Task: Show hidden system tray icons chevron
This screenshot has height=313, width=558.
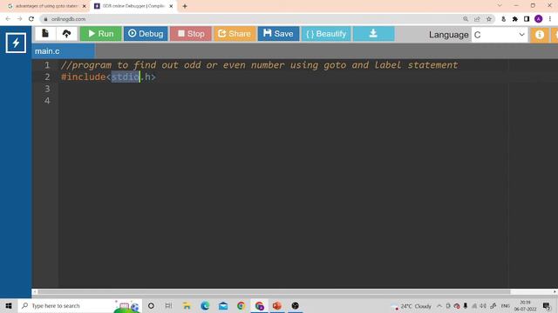Action: click(439, 306)
